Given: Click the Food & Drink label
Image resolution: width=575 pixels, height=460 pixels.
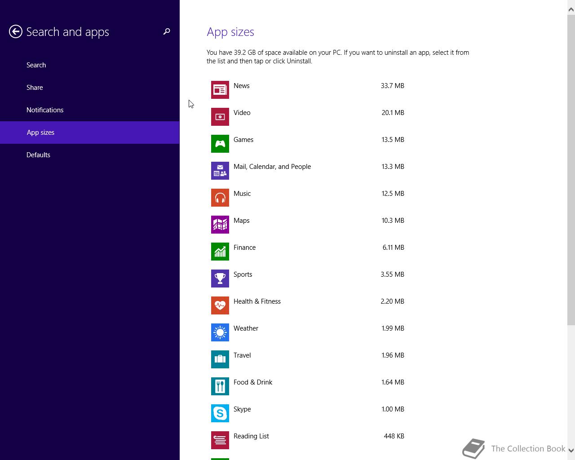Looking at the screenshot, I should point(253,382).
